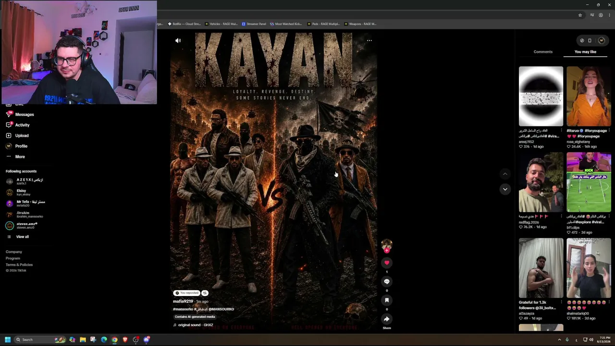Viewport: 615px width, 346px height.
Task: Expand the Program footer section
Action: tap(13, 259)
